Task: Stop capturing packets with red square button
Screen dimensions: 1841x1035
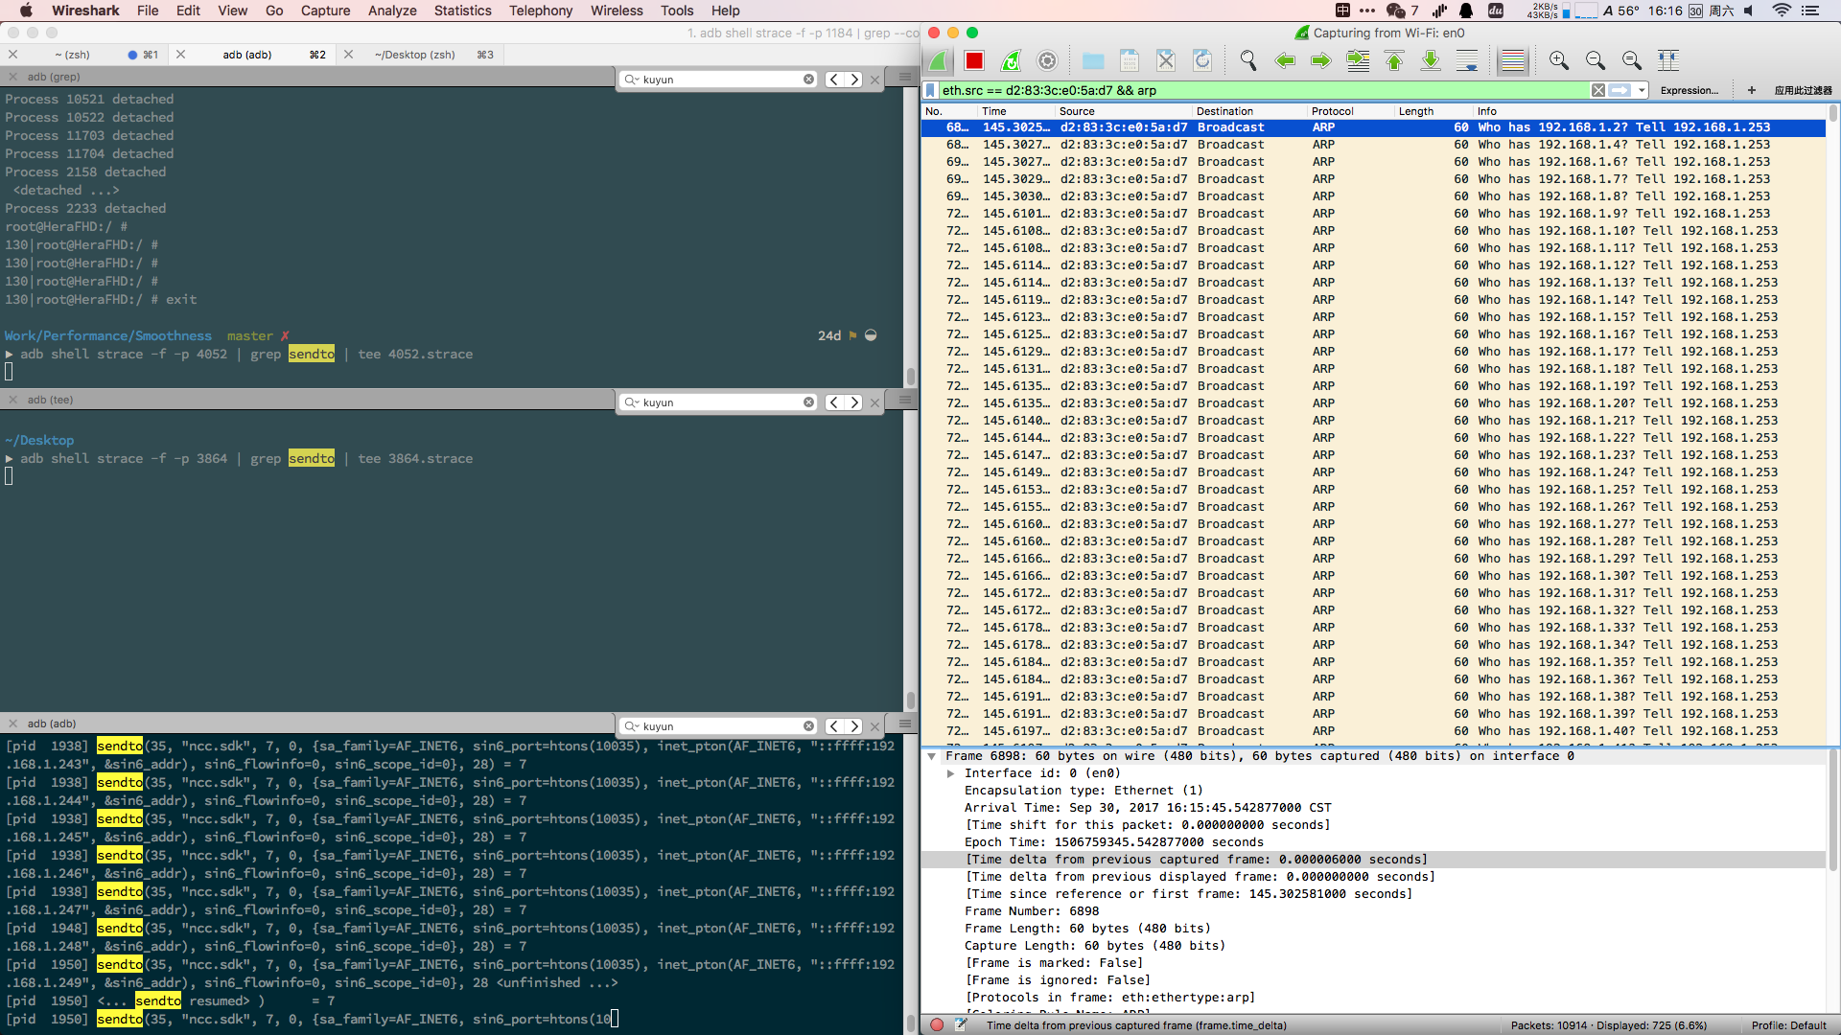Action: pos(974,61)
